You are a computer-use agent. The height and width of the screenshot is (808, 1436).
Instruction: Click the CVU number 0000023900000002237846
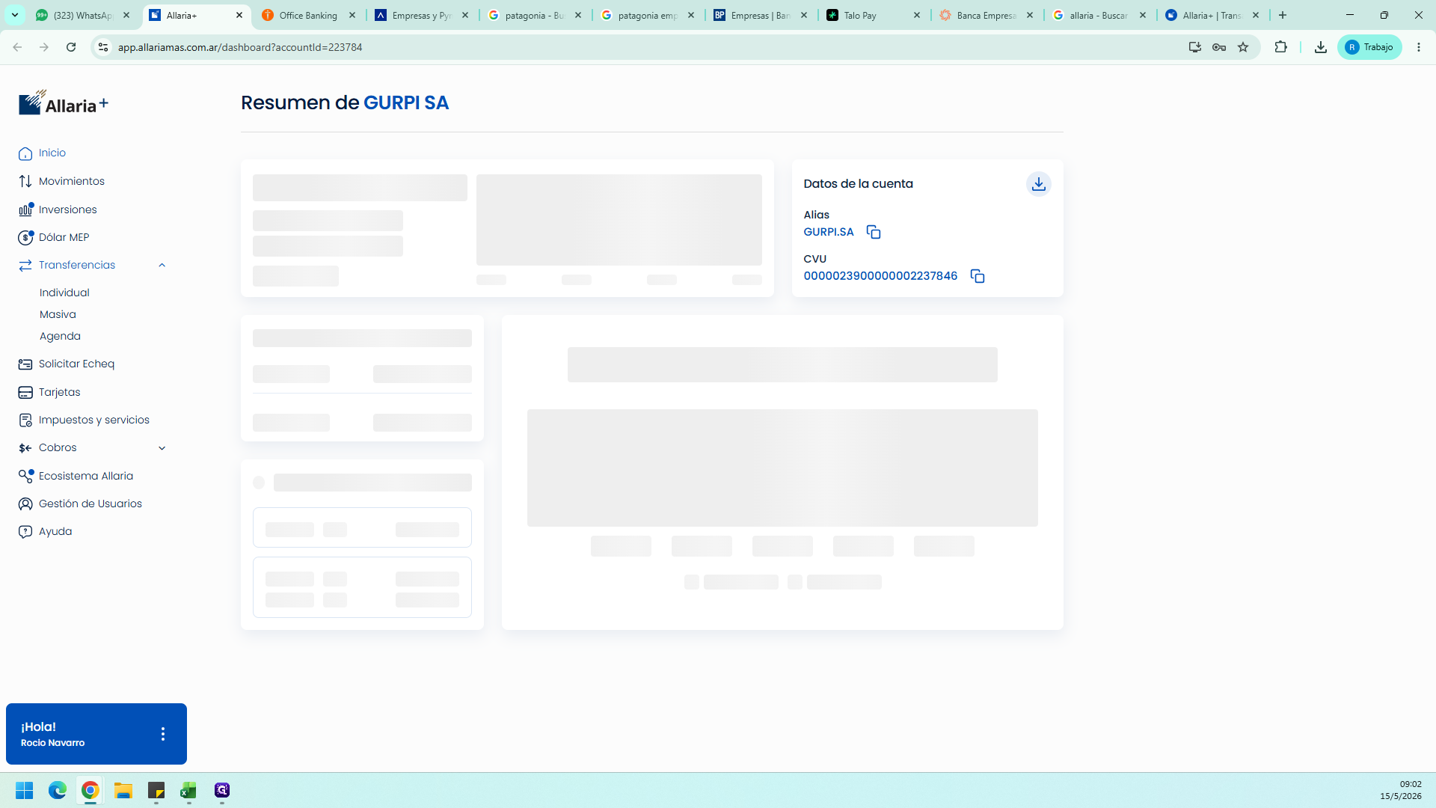pyautogui.click(x=880, y=276)
